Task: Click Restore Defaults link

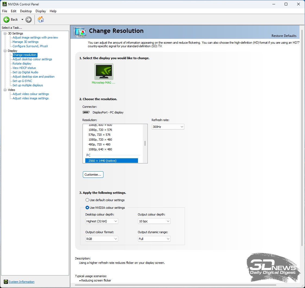Action: [284, 36]
